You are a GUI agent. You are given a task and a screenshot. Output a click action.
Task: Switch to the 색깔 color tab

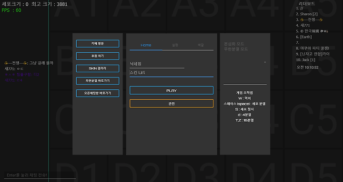201,45
